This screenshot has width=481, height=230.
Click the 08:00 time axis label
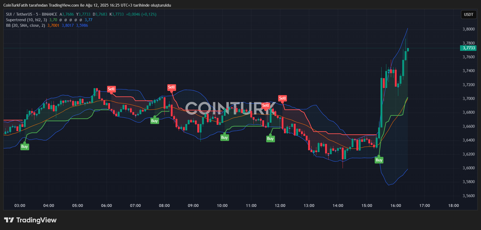164,206
